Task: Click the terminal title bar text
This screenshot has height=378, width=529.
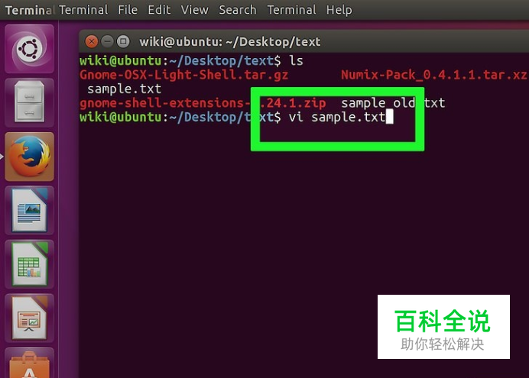Action: pyautogui.click(x=230, y=42)
